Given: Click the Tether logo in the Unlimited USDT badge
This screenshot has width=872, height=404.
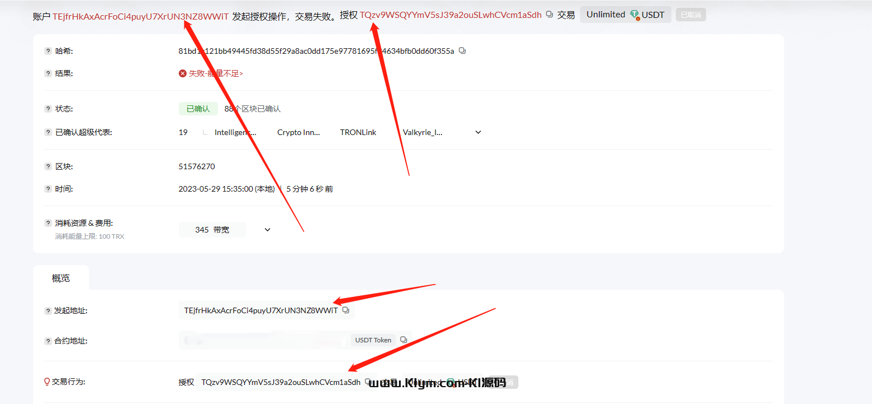Looking at the screenshot, I should 634,15.
